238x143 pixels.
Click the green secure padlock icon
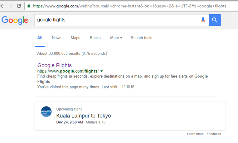pos(29,6)
